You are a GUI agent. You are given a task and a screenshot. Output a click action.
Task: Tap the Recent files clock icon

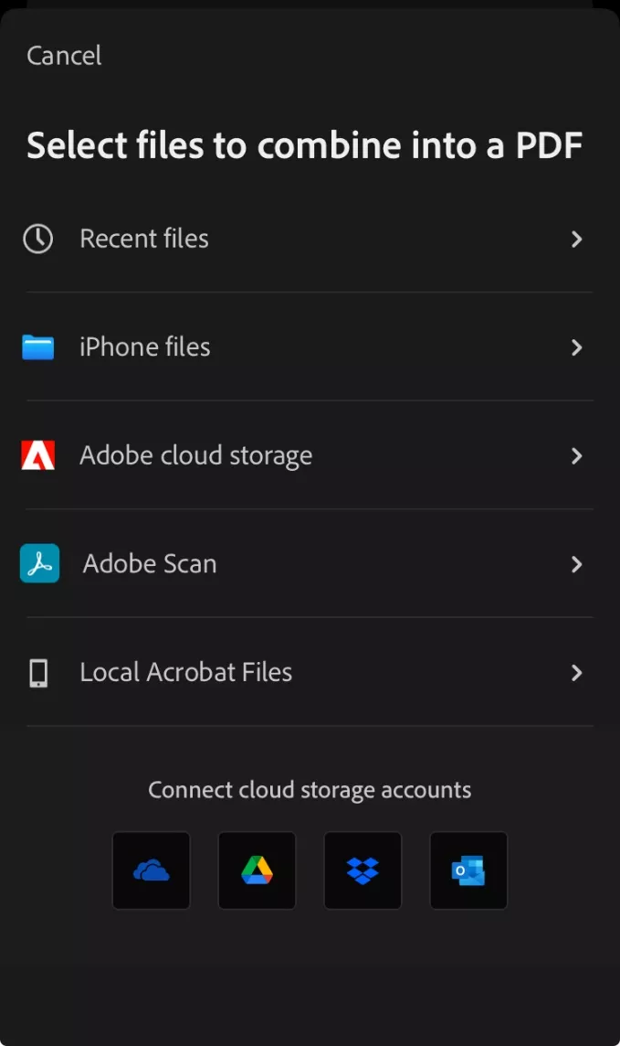point(38,239)
